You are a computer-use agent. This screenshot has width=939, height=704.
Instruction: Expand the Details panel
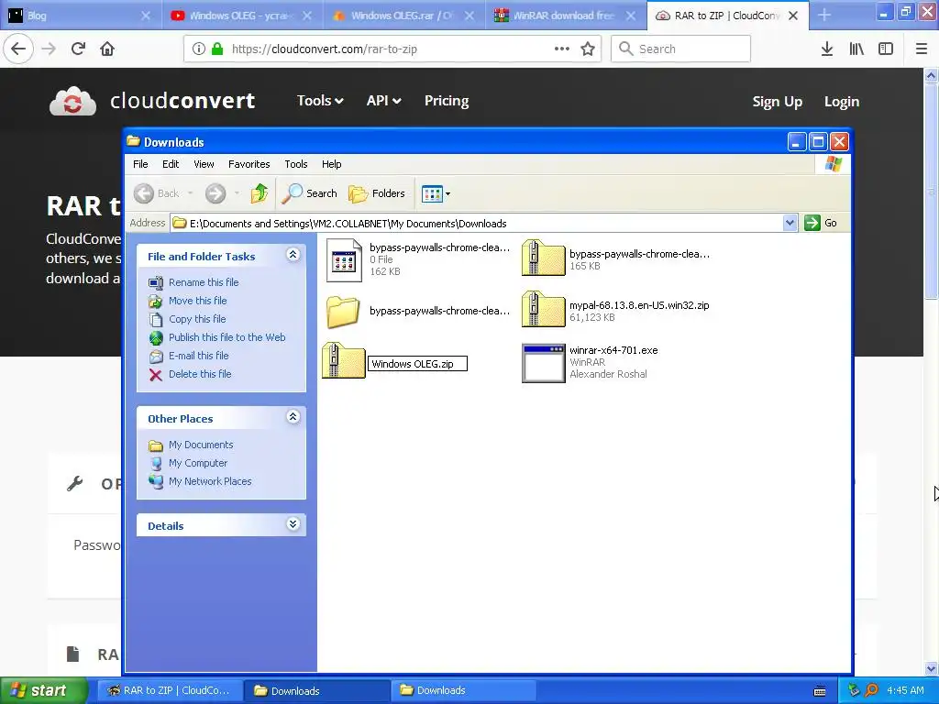293,524
